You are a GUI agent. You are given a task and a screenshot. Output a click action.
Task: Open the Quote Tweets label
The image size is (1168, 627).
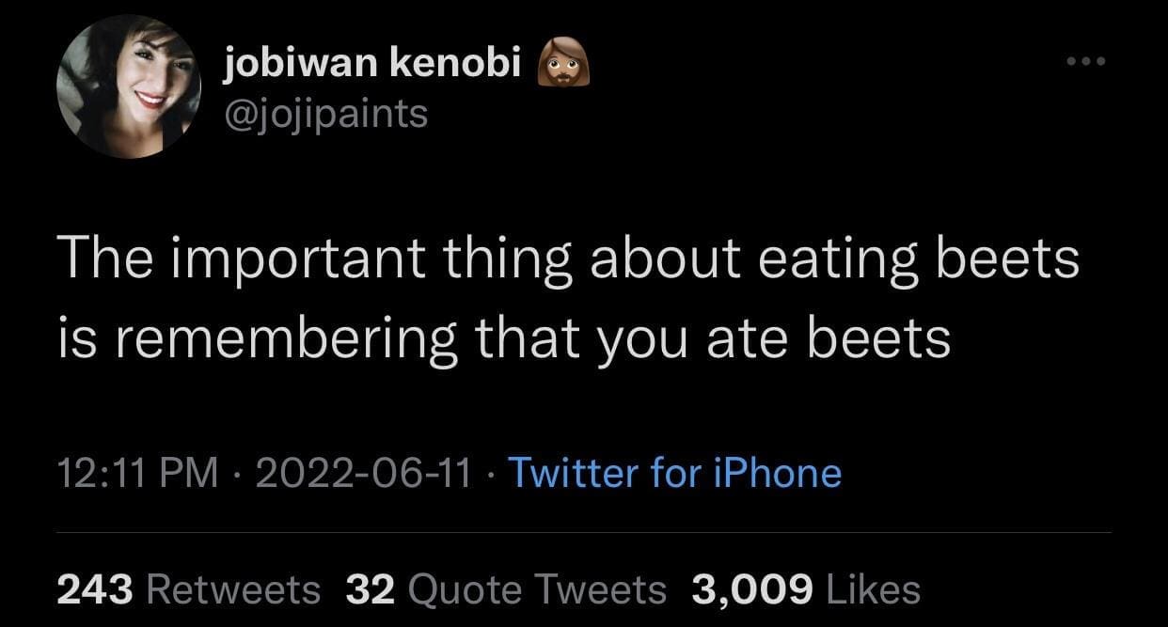[537, 589]
